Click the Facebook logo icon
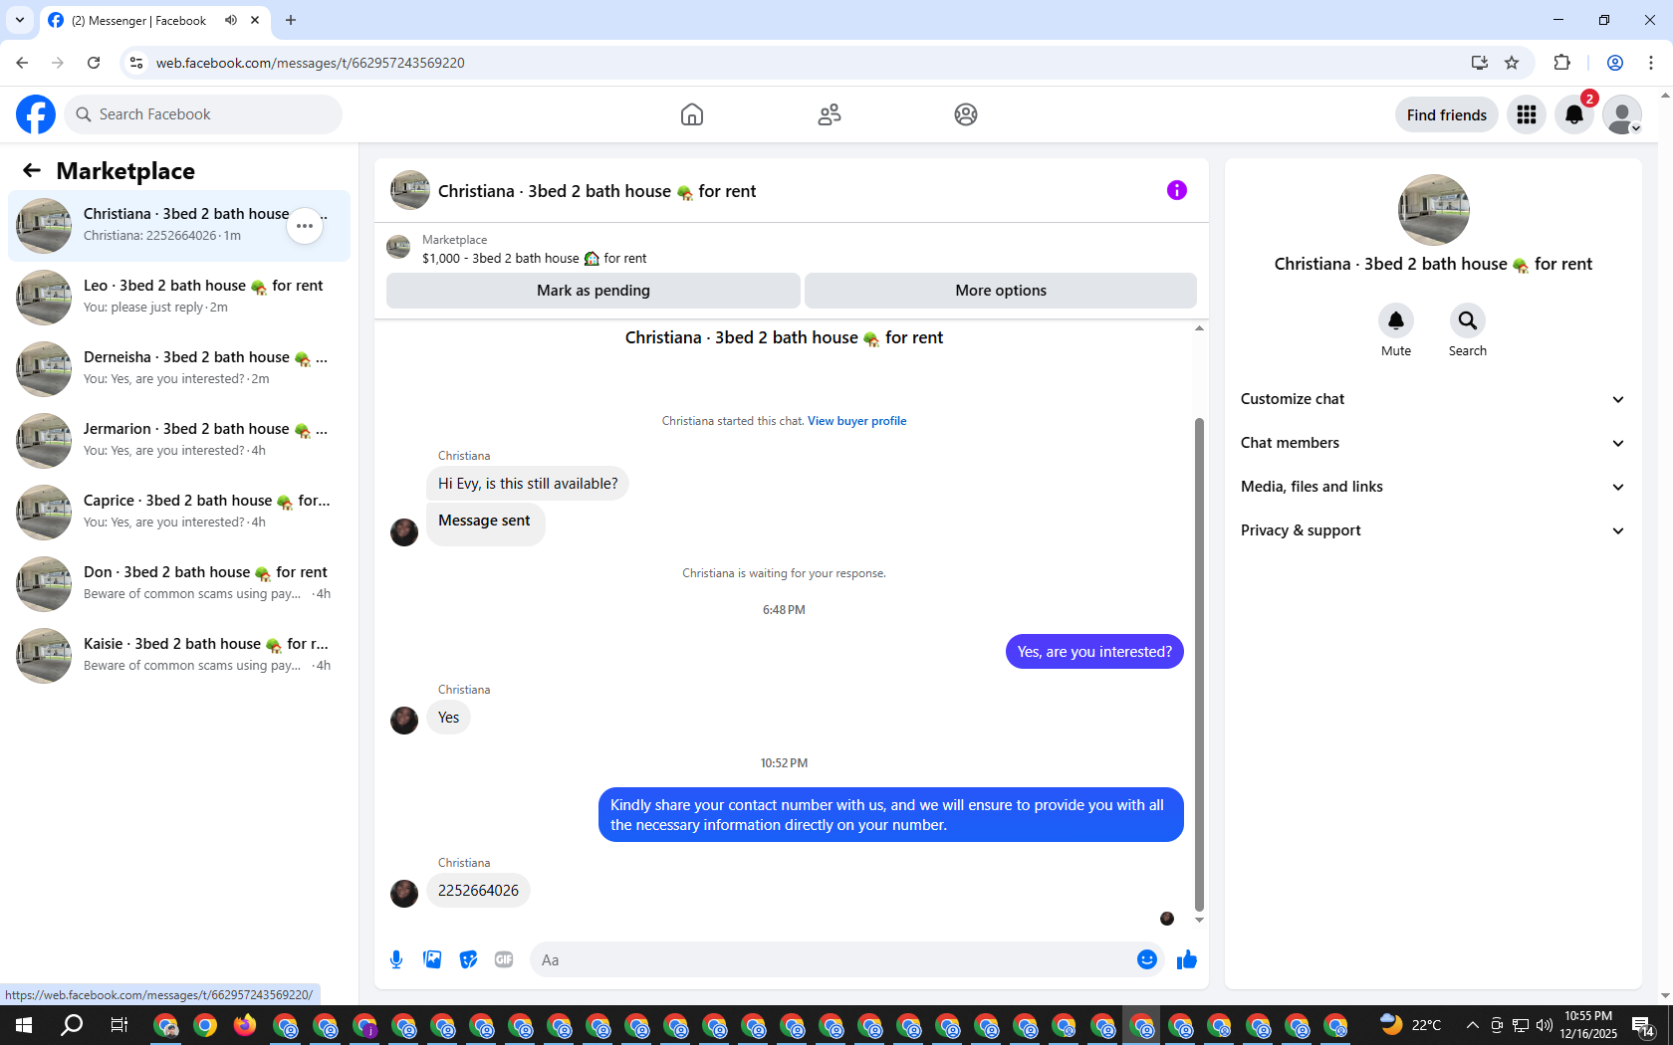 (x=36, y=114)
